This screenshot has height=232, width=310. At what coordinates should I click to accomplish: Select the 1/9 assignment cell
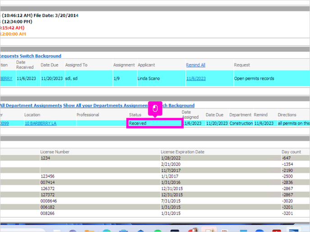(x=125, y=79)
